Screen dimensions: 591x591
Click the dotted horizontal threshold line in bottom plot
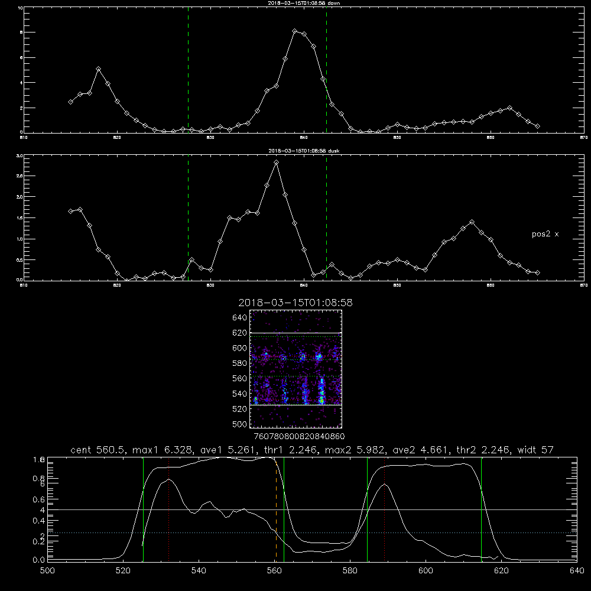[312, 532]
